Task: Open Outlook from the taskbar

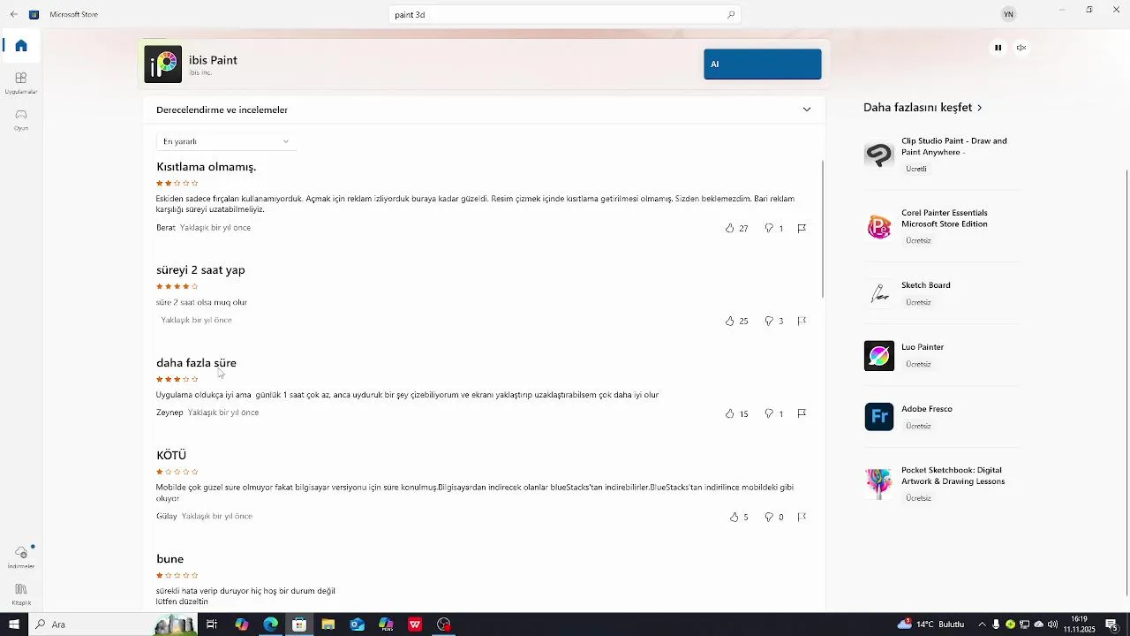Action: pos(357,625)
